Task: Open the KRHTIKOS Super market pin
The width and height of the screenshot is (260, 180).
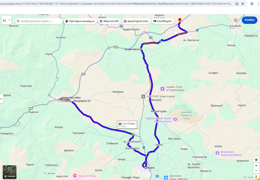Action: [x=143, y=96]
